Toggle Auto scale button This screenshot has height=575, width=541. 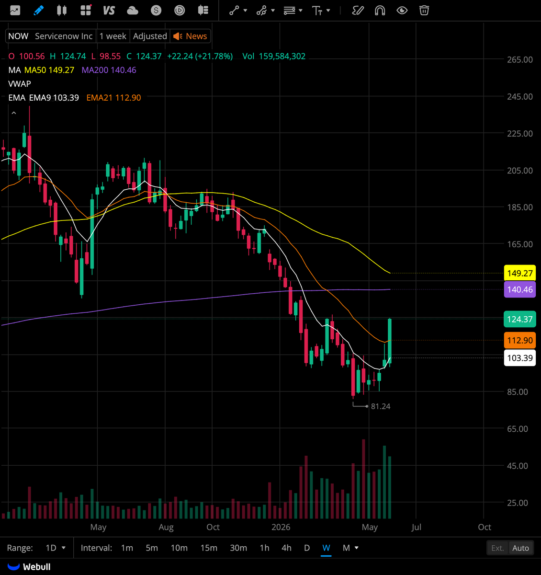(x=520, y=548)
